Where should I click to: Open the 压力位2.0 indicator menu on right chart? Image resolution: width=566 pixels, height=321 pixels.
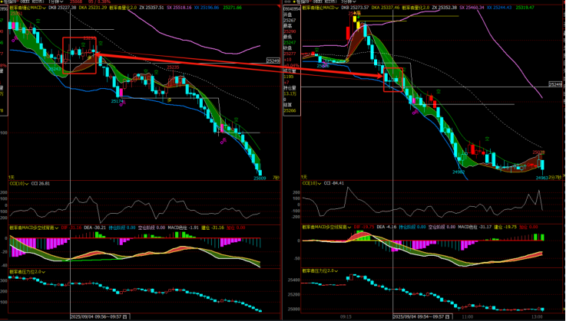click(319, 271)
